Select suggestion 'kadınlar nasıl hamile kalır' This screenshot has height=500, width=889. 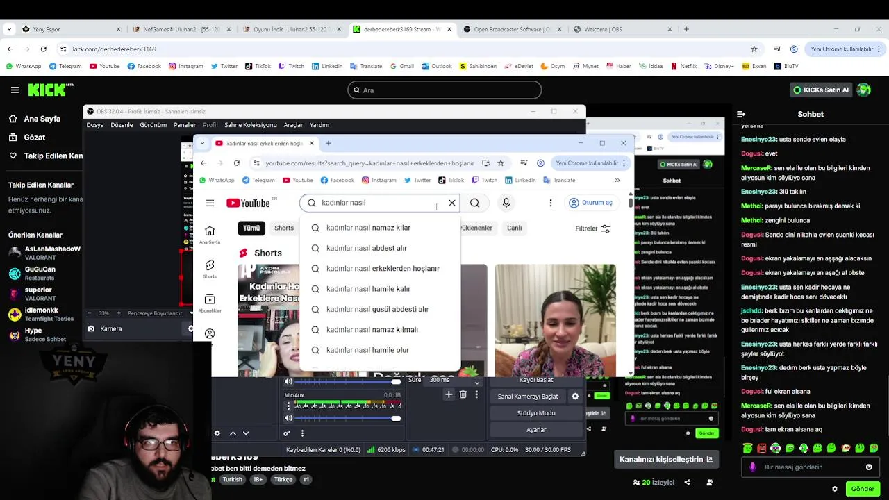[380, 289]
